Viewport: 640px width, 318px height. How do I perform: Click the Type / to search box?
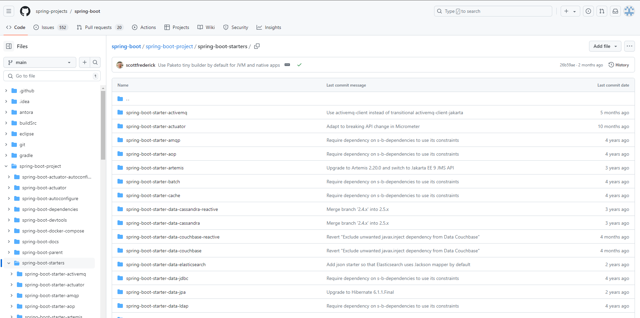click(493, 11)
